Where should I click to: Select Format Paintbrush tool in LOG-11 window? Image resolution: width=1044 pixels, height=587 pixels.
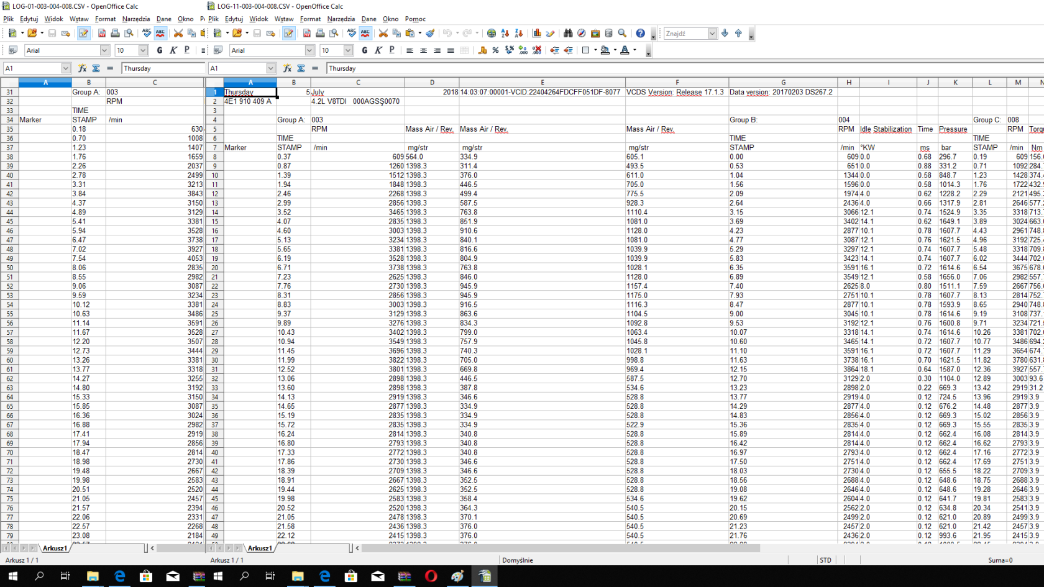pos(430,34)
